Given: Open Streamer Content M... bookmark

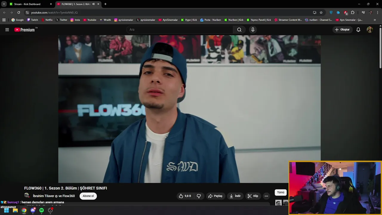Looking at the screenshot, I should [x=288, y=20].
